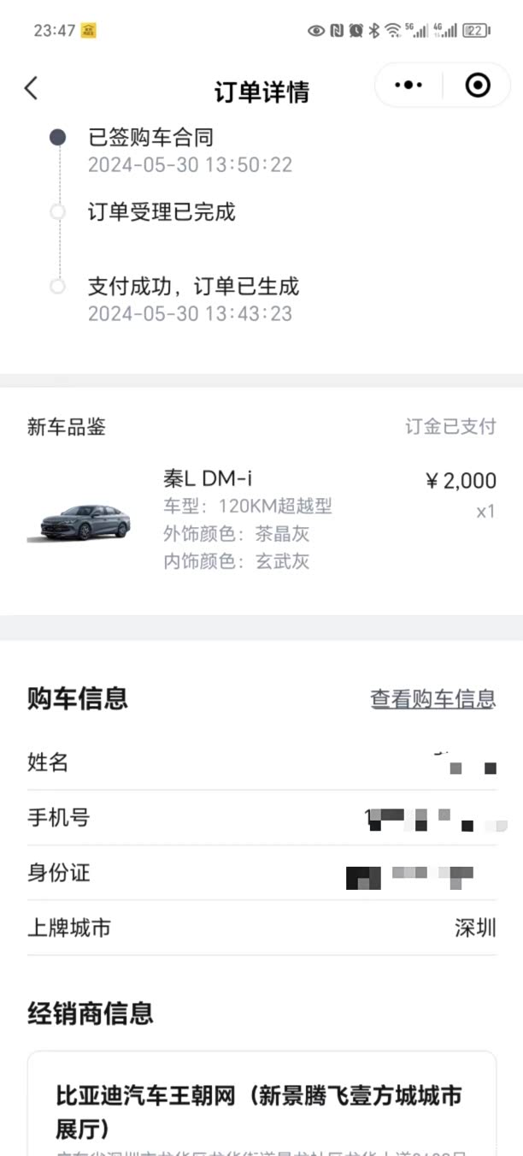
Task: Tap the 上牌城市 深圳 row
Action: tap(261, 928)
